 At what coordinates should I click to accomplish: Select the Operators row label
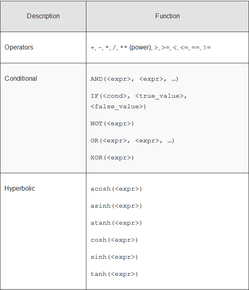coord(19,47)
